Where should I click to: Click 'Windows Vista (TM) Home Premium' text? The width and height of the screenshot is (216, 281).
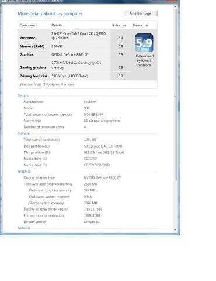47,84
